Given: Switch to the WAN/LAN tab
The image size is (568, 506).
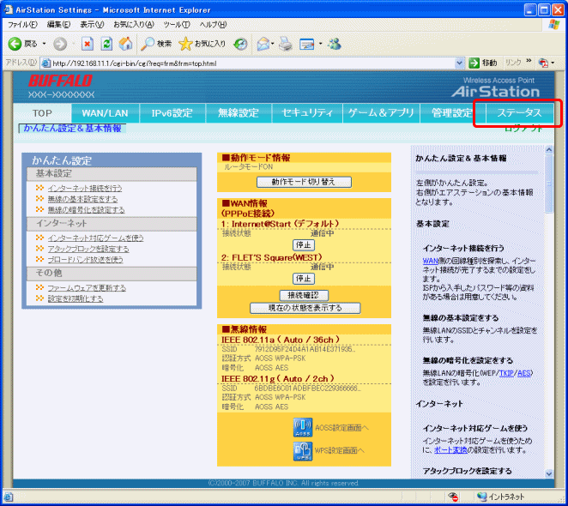Looking at the screenshot, I should (x=105, y=113).
